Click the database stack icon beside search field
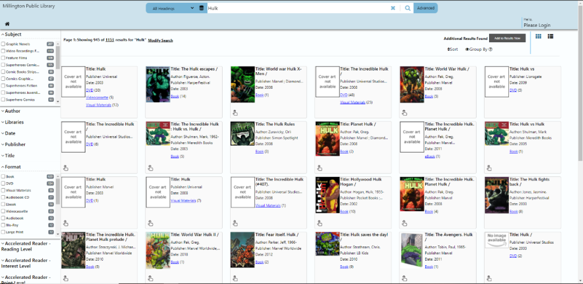The image size is (583, 284). pyautogui.click(x=202, y=8)
